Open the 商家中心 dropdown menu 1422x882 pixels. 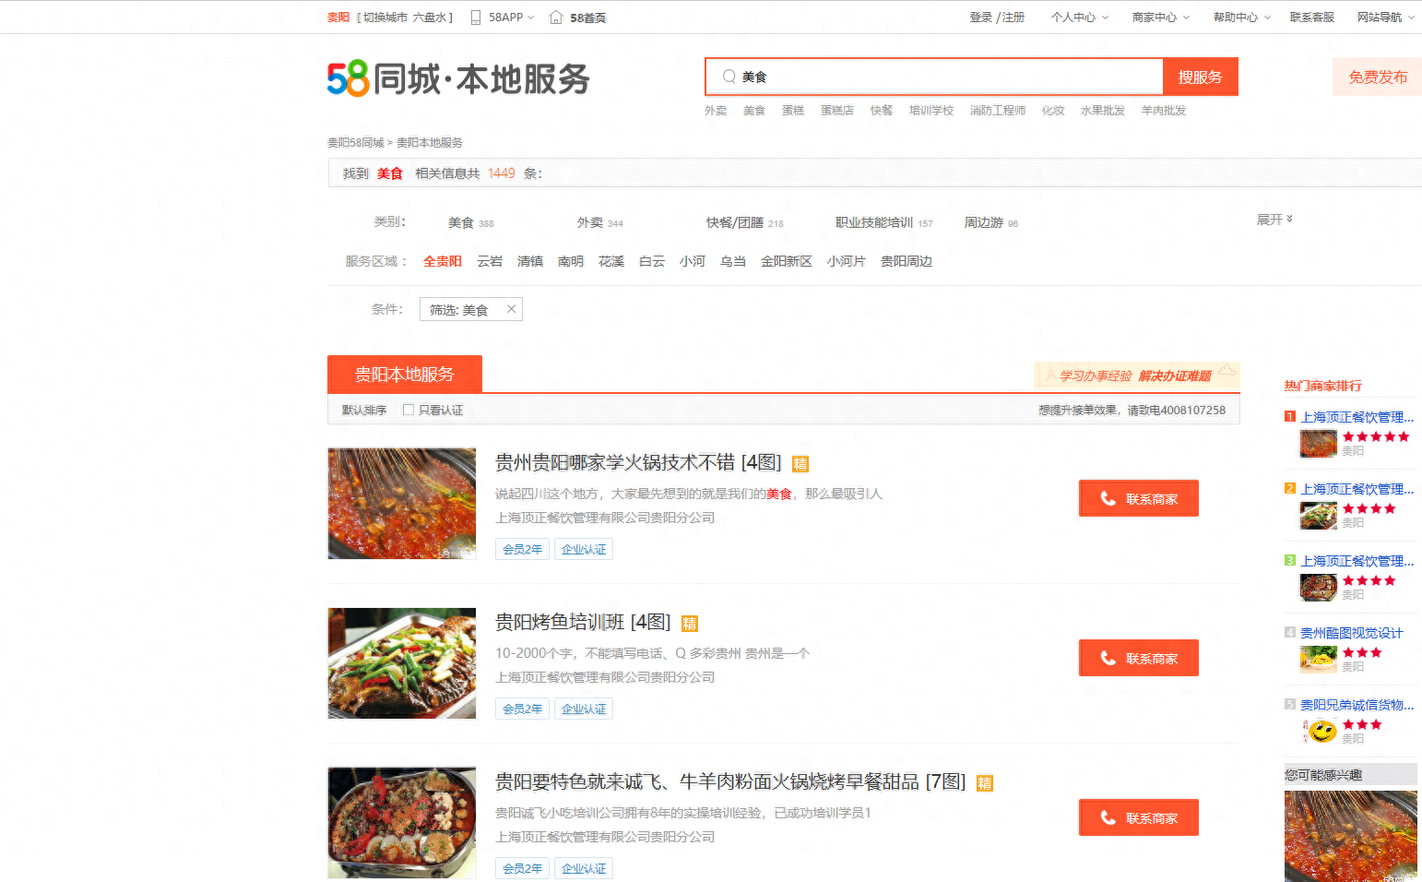pos(1160,18)
